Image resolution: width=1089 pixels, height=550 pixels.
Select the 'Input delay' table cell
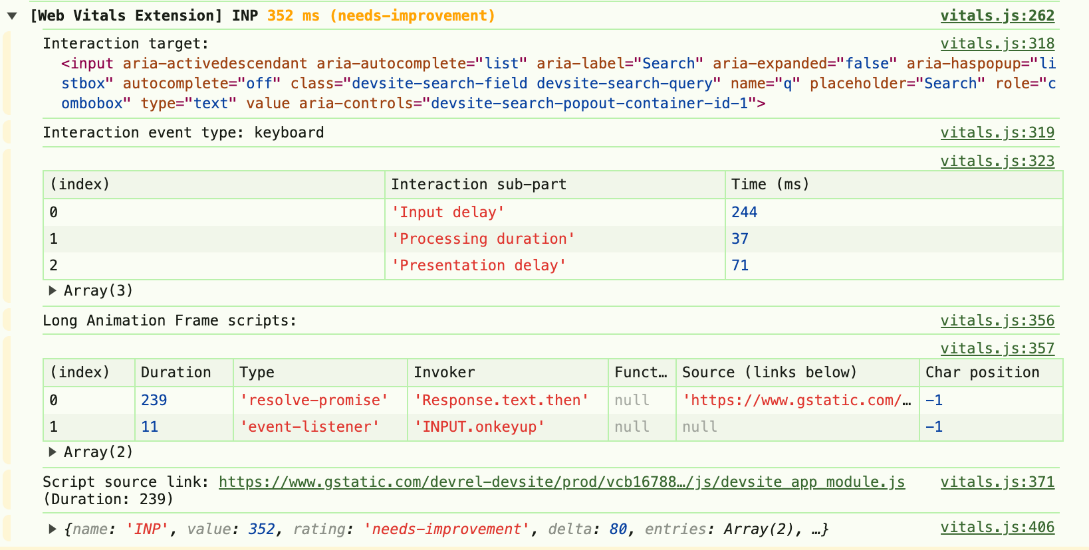tap(448, 213)
